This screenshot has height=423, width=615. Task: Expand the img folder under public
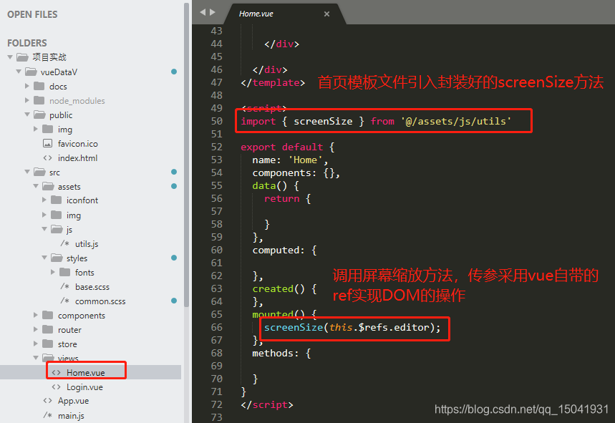pos(36,129)
